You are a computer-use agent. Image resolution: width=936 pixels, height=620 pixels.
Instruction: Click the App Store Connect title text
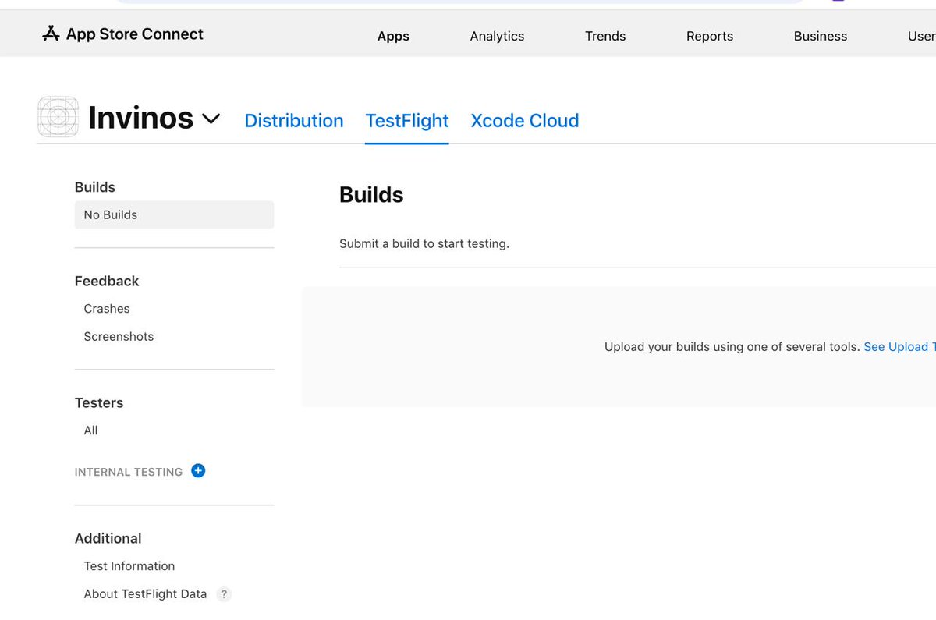[x=135, y=34]
